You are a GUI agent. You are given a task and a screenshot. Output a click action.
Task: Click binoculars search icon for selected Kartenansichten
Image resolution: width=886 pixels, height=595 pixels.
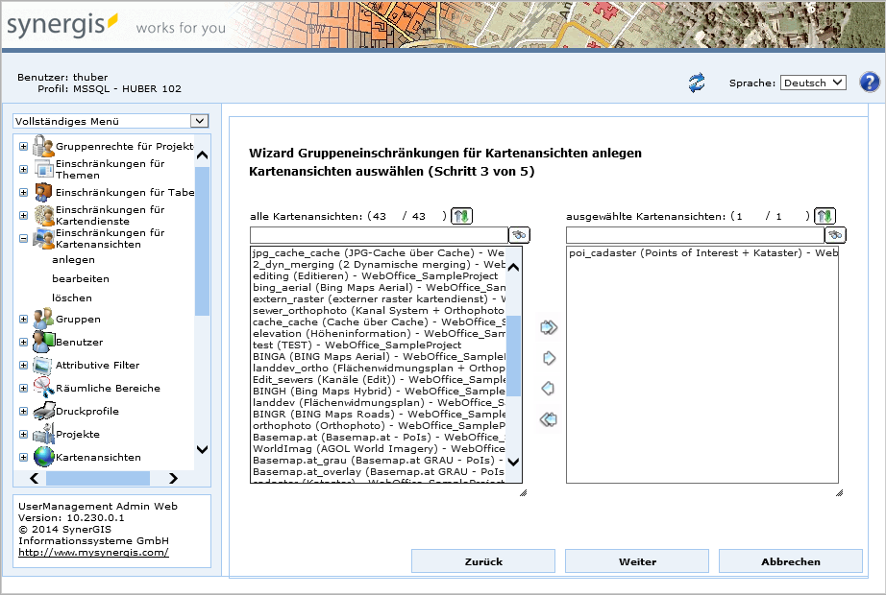pyautogui.click(x=835, y=235)
